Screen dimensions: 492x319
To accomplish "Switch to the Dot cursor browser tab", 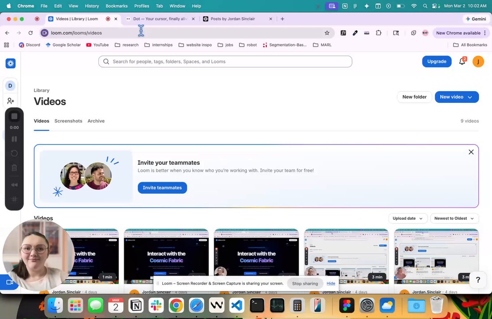I will pos(160,19).
